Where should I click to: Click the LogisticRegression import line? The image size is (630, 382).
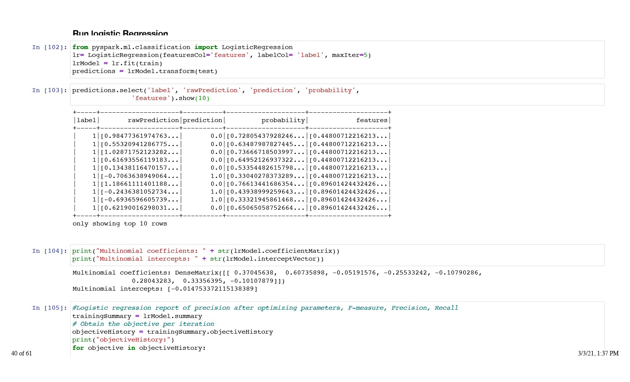click(182, 47)
